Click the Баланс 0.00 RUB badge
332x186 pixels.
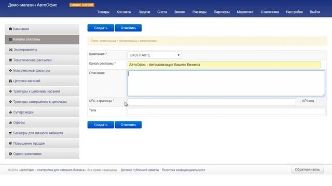click(x=82, y=5)
